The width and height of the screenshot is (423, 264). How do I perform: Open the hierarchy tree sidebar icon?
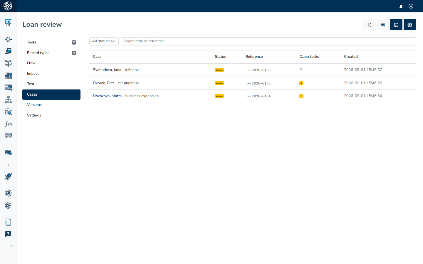pos(8,100)
